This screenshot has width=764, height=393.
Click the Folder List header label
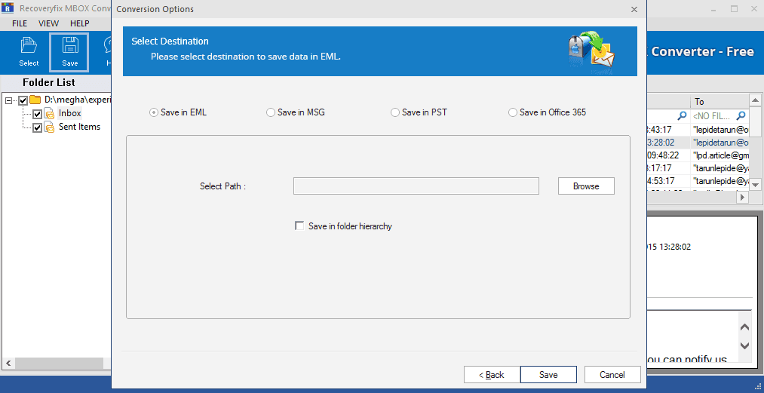pos(49,82)
